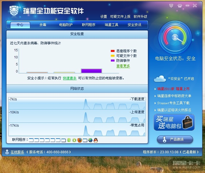The height and width of the screenshot is (173, 205).
Task: Click the 安全检查 section header
Action: (x=77, y=34)
